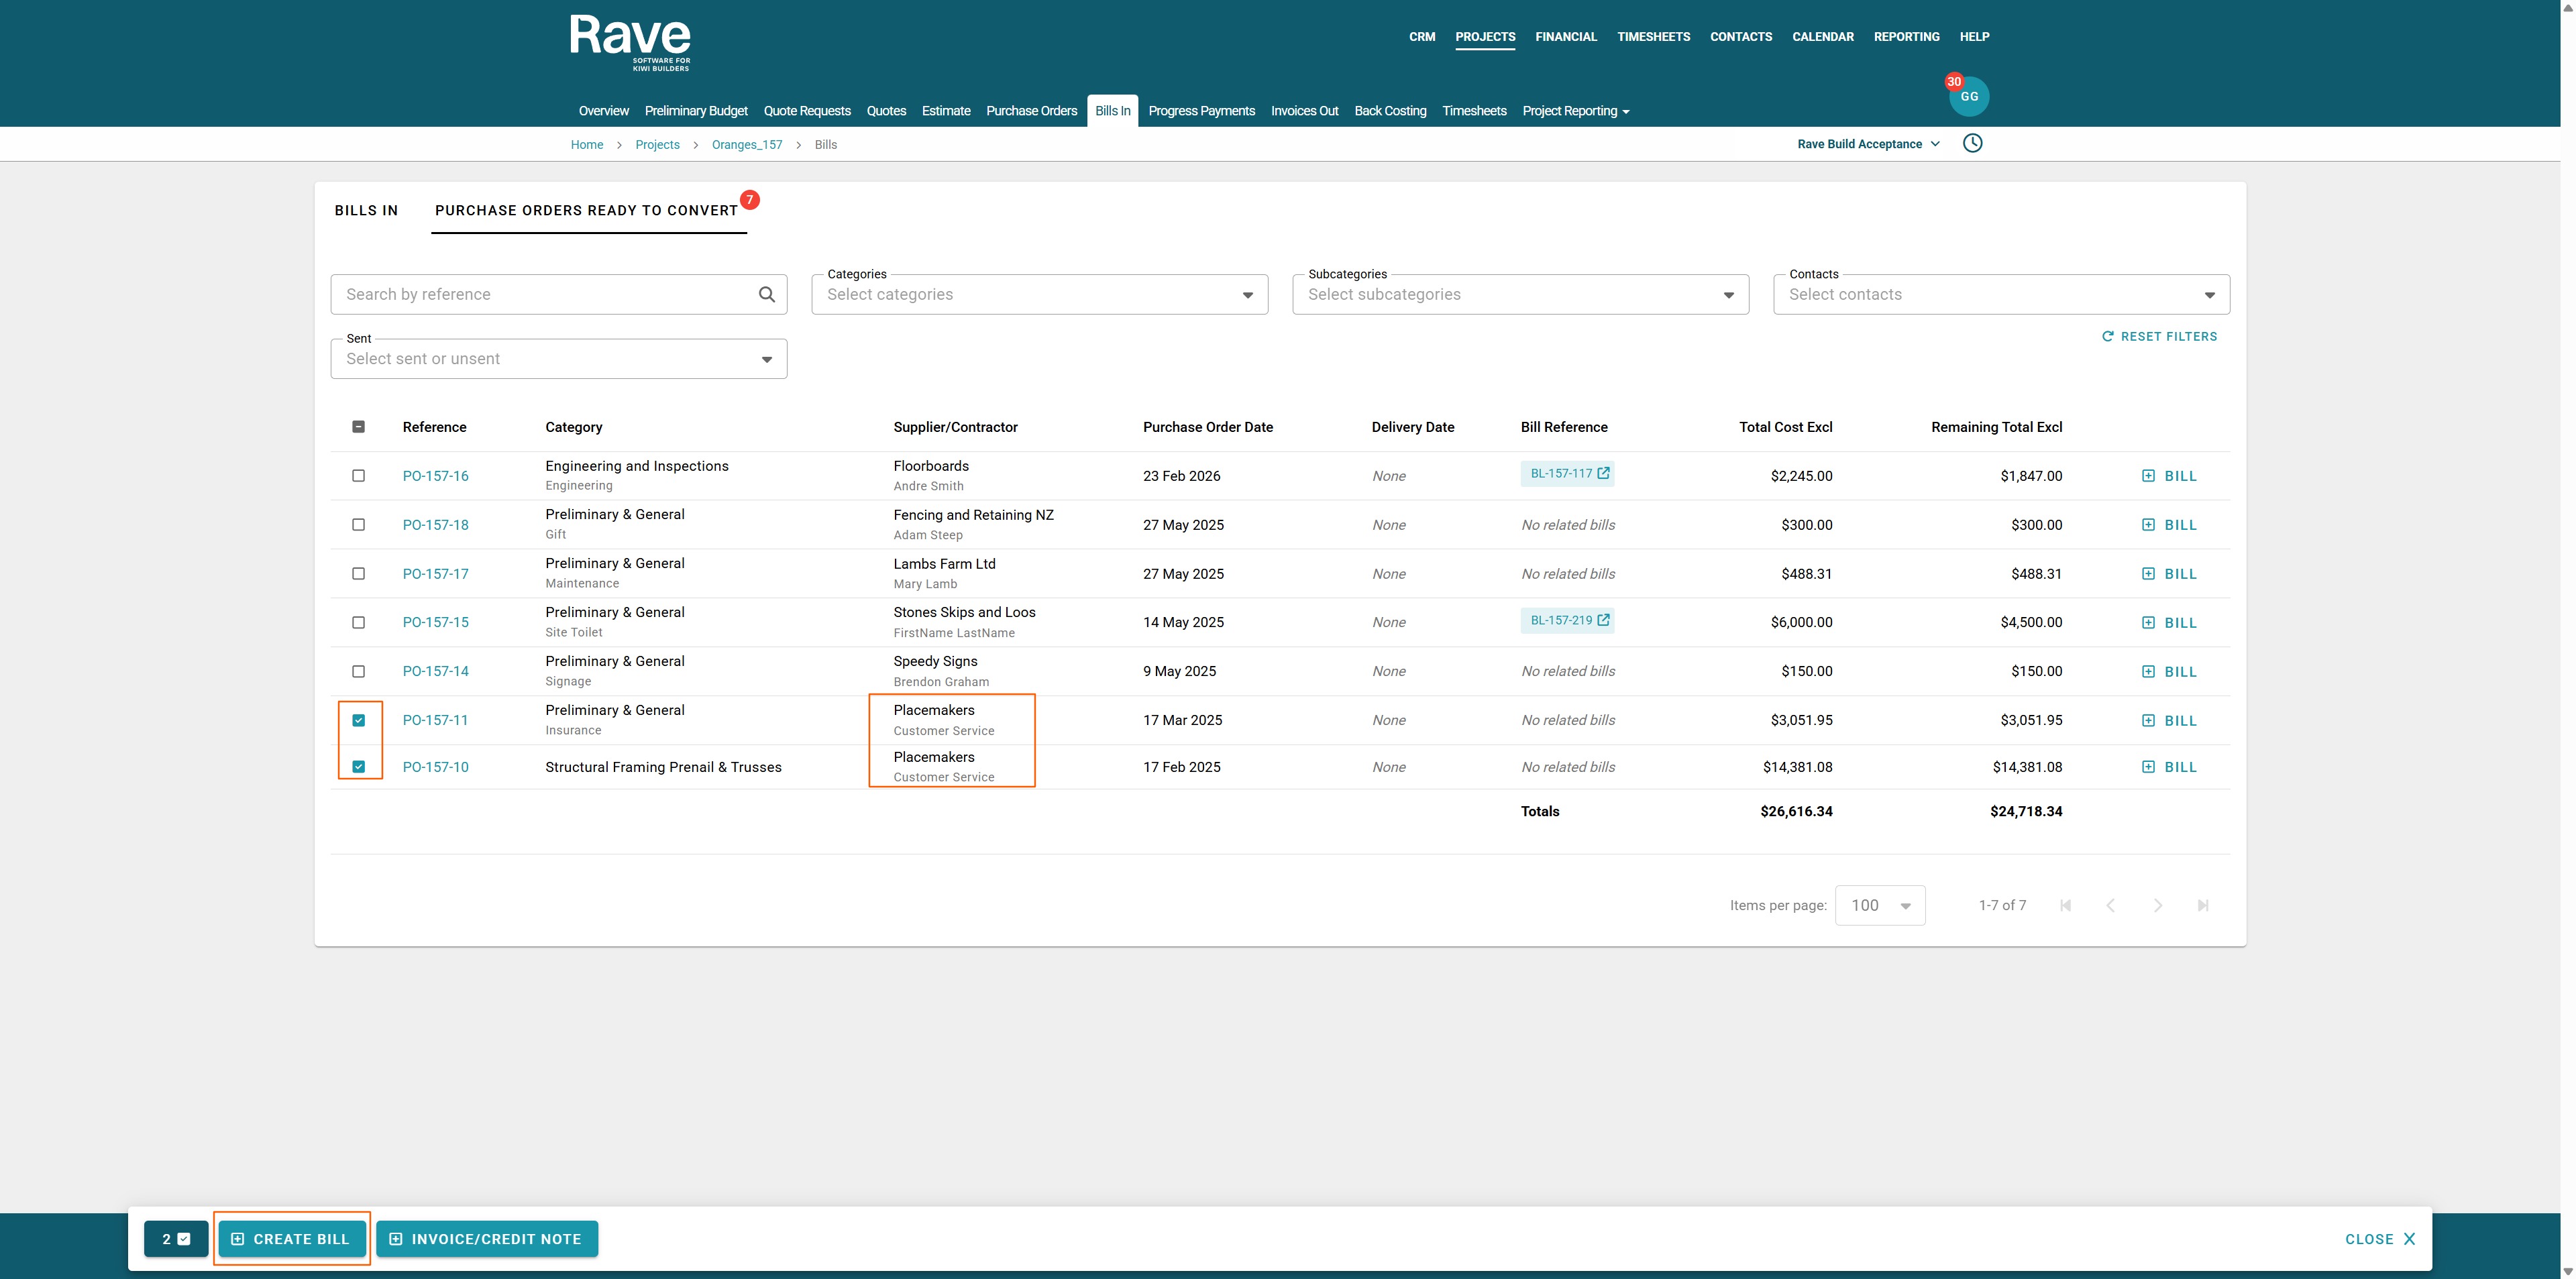Toggle the select-all header checkbox
Image resolution: width=2576 pixels, height=1279 pixels.
359,427
